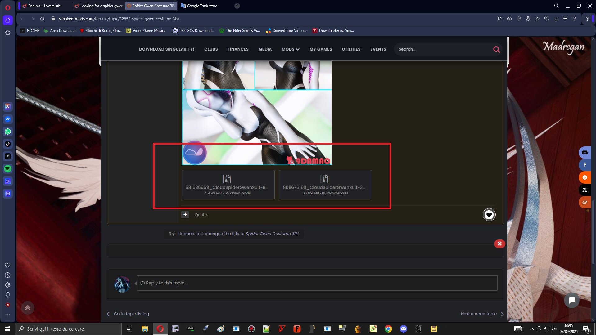Screen dimensions: 596x335
Task: Open the CLUBS menu item
Action: click(211, 49)
